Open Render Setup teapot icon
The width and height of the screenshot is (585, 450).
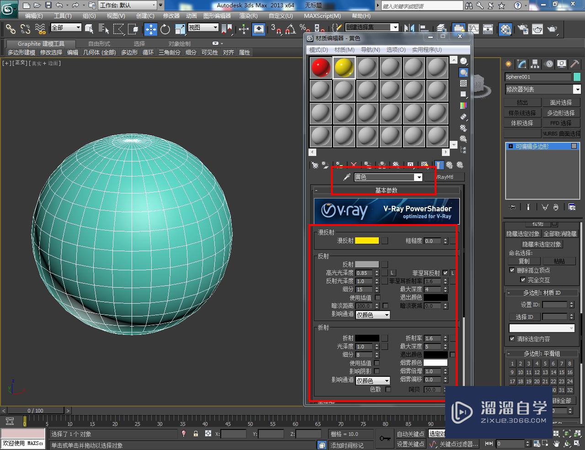pyautogui.click(x=523, y=29)
